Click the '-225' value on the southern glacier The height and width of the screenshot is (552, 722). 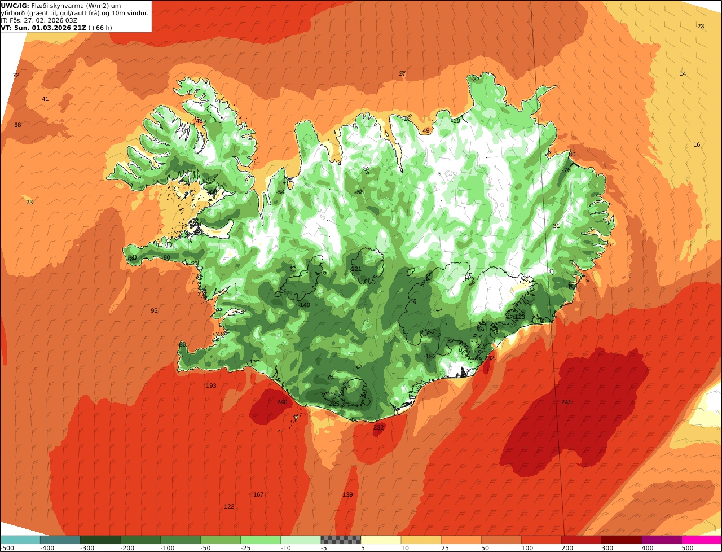coord(333,404)
